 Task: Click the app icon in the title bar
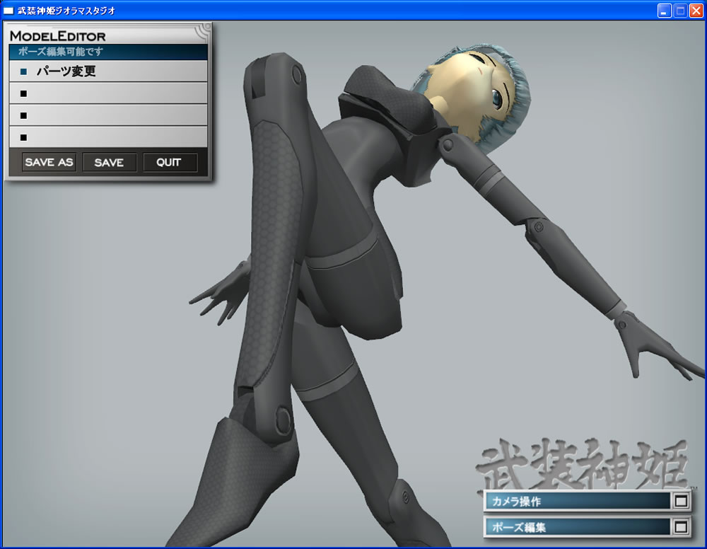pyautogui.click(x=8, y=11)
